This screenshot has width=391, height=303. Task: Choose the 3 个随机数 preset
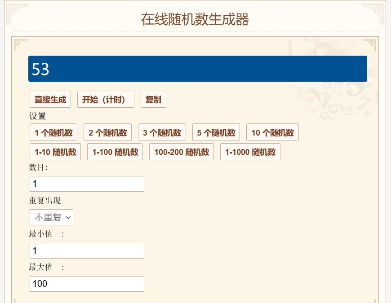pyautogui.click(x=162, y=132)
